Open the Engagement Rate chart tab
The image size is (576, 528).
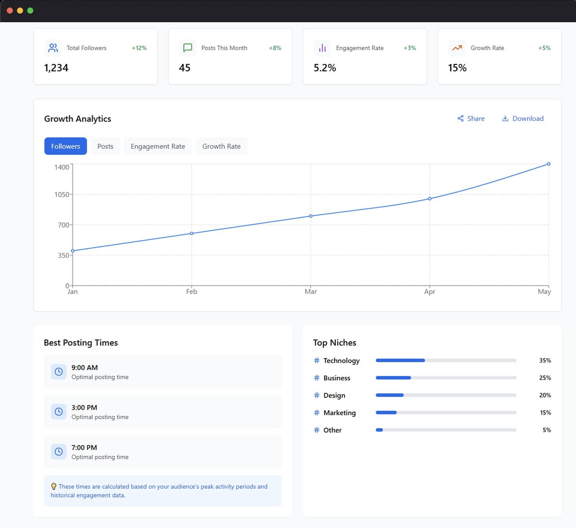point(157,146)
